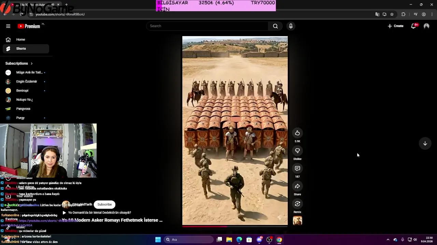Open Chrome profile icon in toolbar
Viewport: 437px width, 245px height.
point(424,14)
